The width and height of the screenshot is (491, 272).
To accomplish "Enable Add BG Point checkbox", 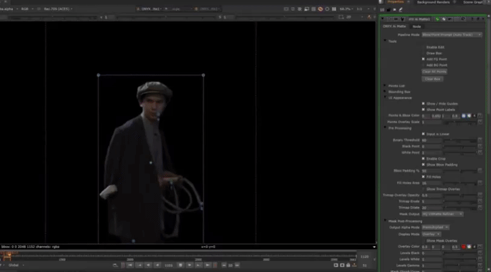I will tap(423, 65).
